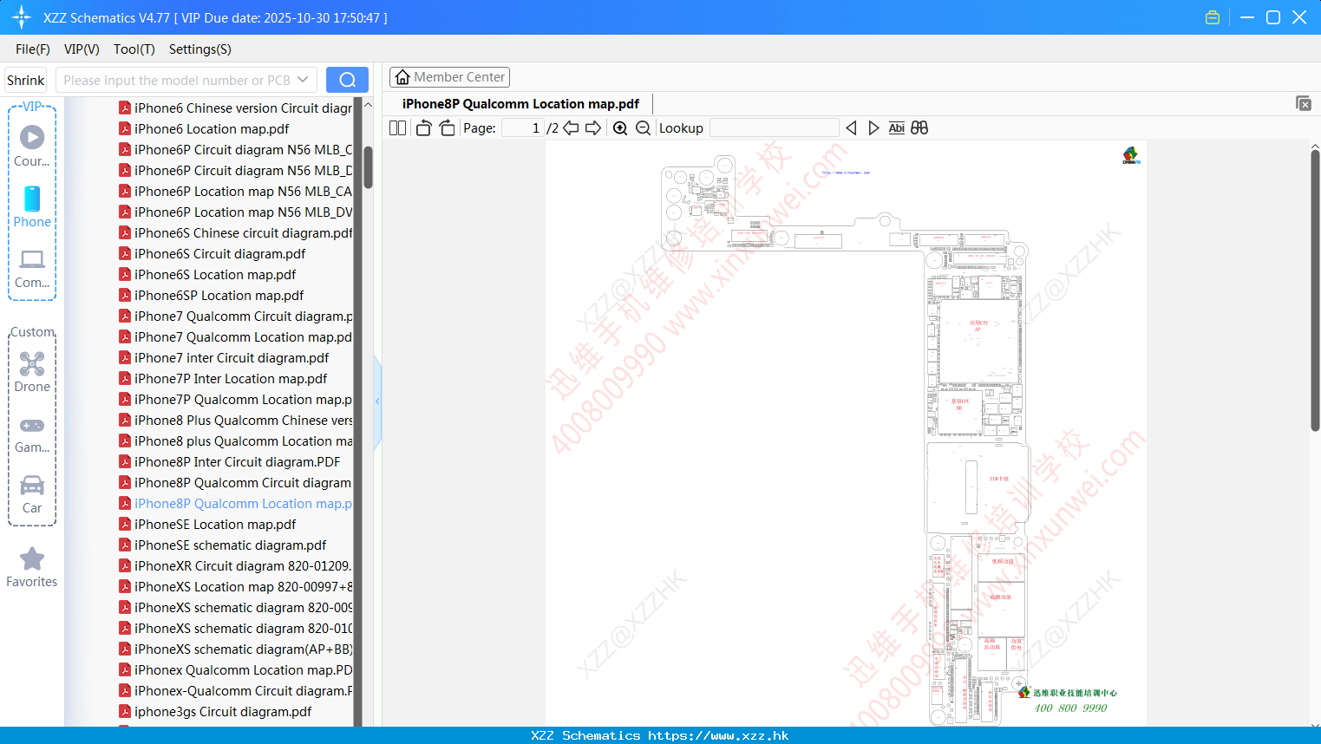Open iPhone6 Chinese version Circuit diagram

coord(243,108)
